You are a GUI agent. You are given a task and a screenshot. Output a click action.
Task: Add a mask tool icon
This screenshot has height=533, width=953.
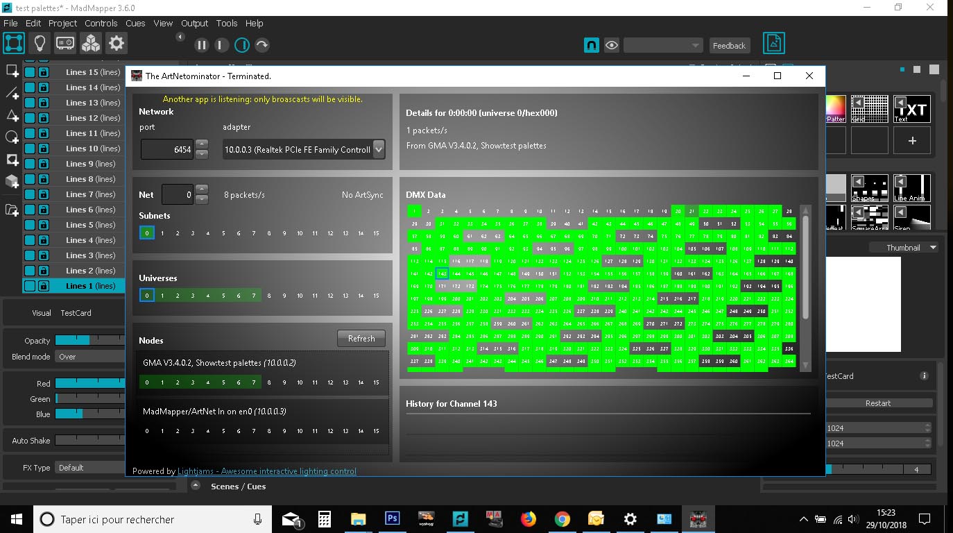point(12,160)
